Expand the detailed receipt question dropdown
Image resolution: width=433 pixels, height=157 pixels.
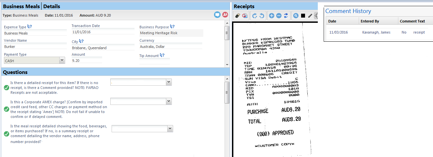(x=169, y=82)
